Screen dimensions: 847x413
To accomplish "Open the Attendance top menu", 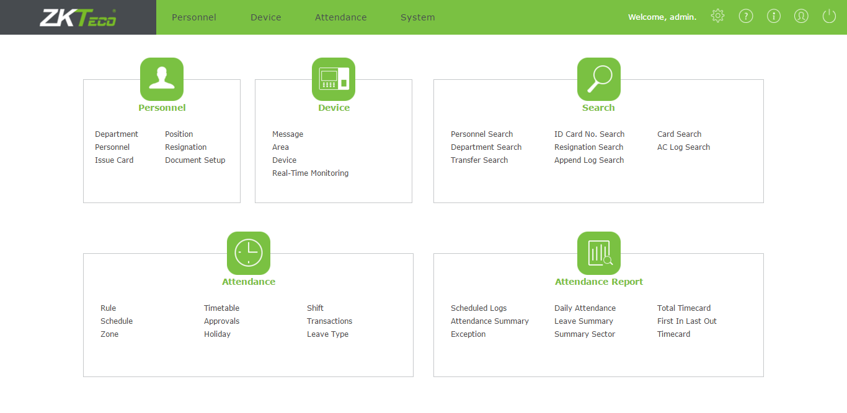I will coord(340,17).
